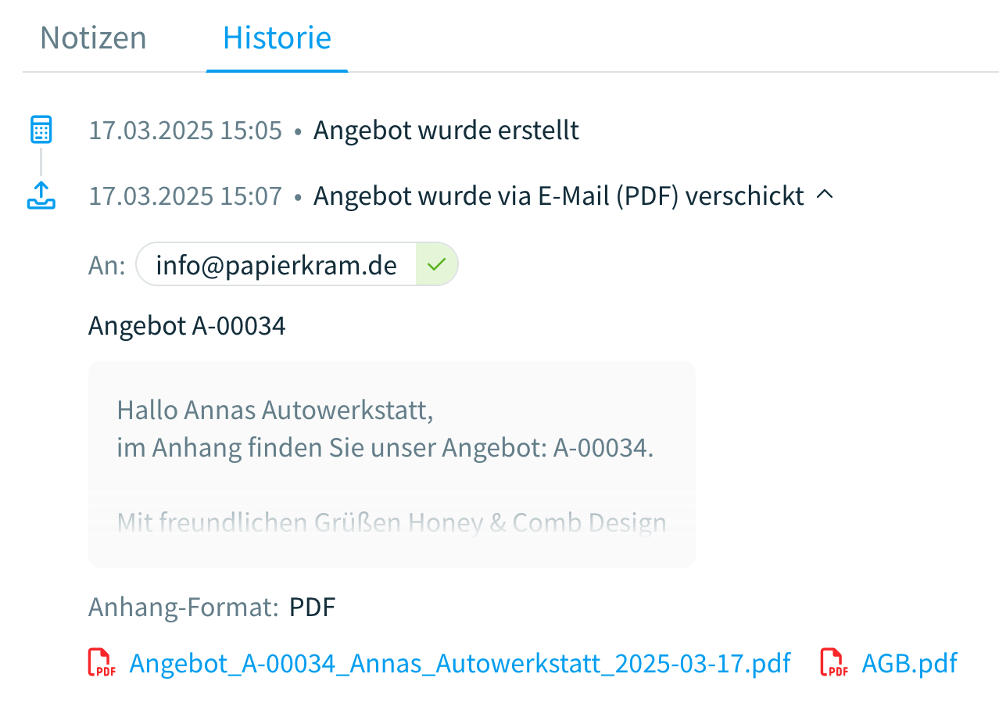Collapse the email sent details chevron

824,195
